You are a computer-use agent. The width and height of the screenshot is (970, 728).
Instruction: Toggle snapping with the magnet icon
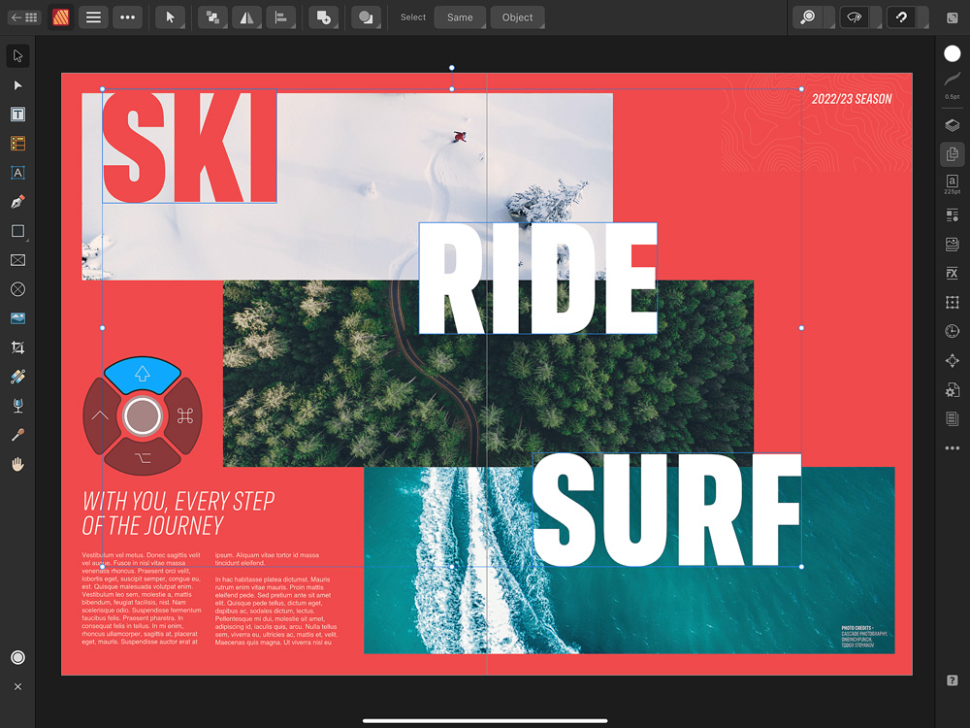[x=901, y=17]
